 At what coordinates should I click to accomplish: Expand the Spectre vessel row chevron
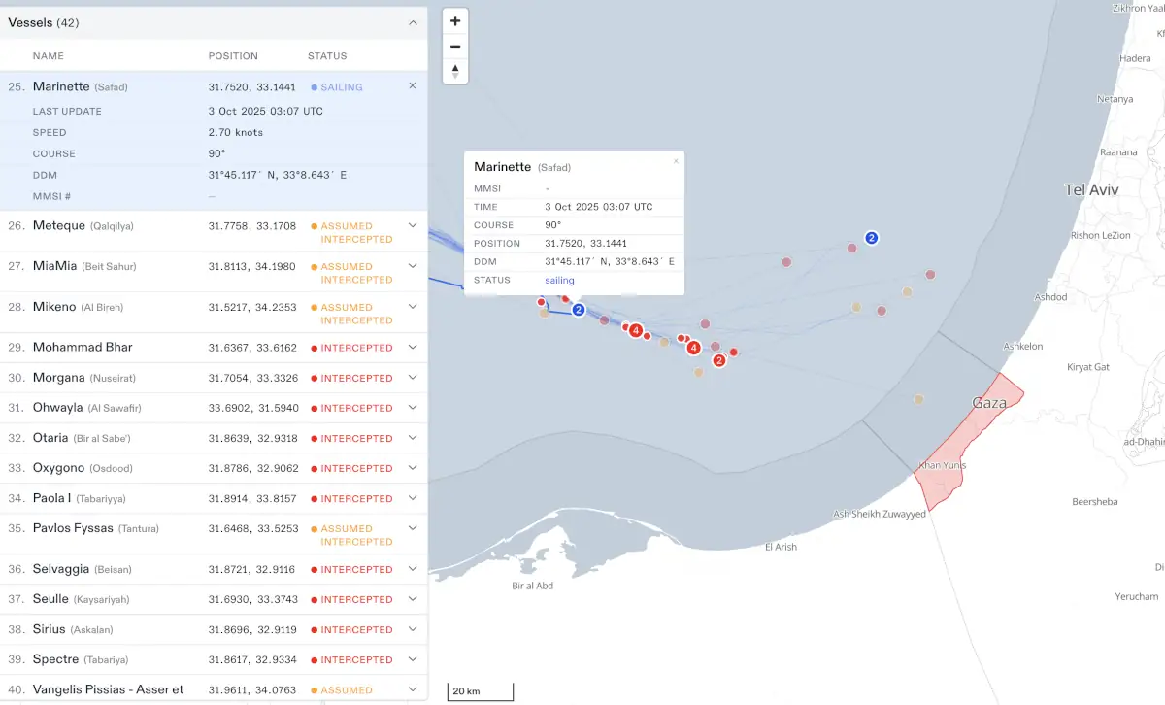tap(412, 659)
